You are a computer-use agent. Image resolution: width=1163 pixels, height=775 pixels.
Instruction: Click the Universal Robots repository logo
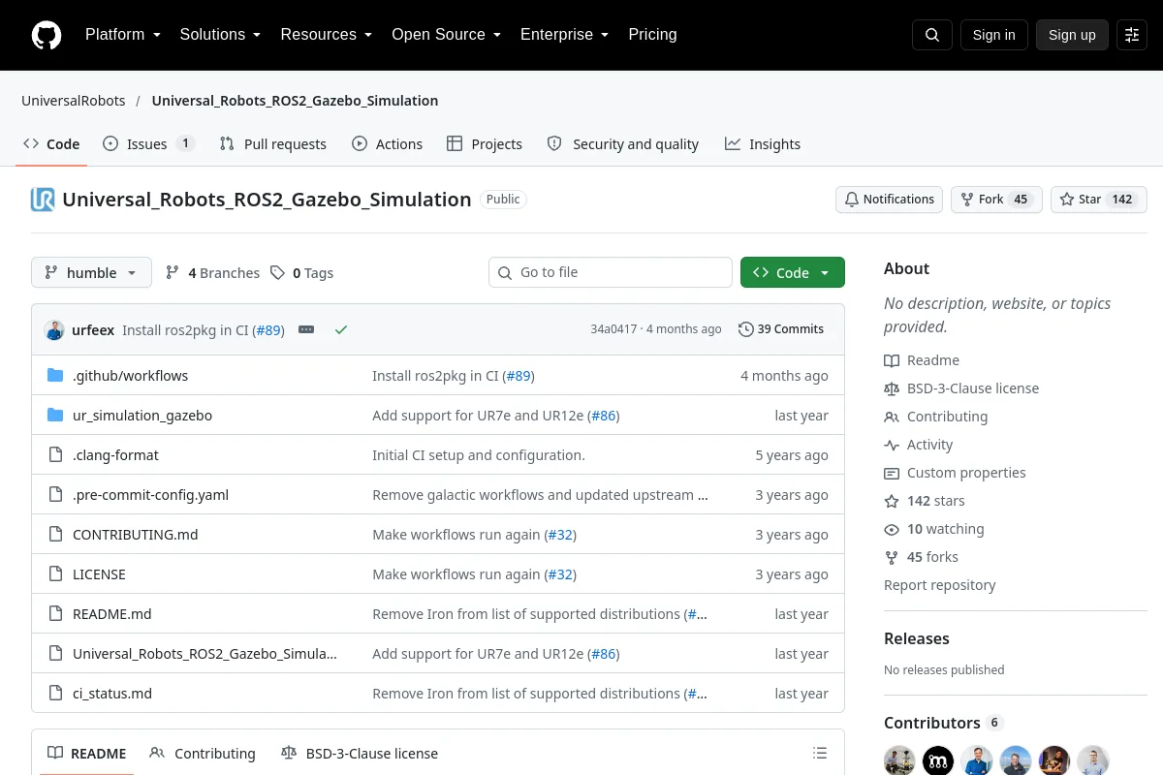pos(43,200)
